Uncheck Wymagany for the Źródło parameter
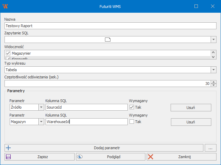Screen dimensions: 221x165 132,107
